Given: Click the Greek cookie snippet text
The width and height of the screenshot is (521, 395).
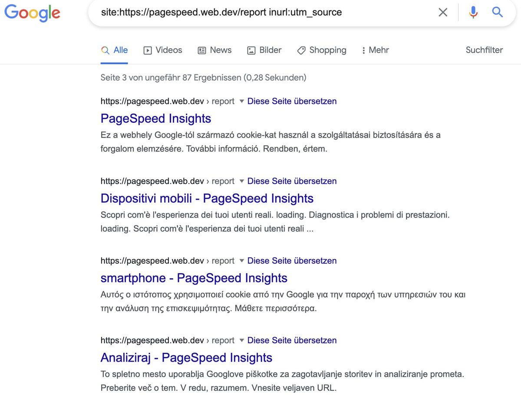Looking at the screenshot, I should (x=283, y=302).
